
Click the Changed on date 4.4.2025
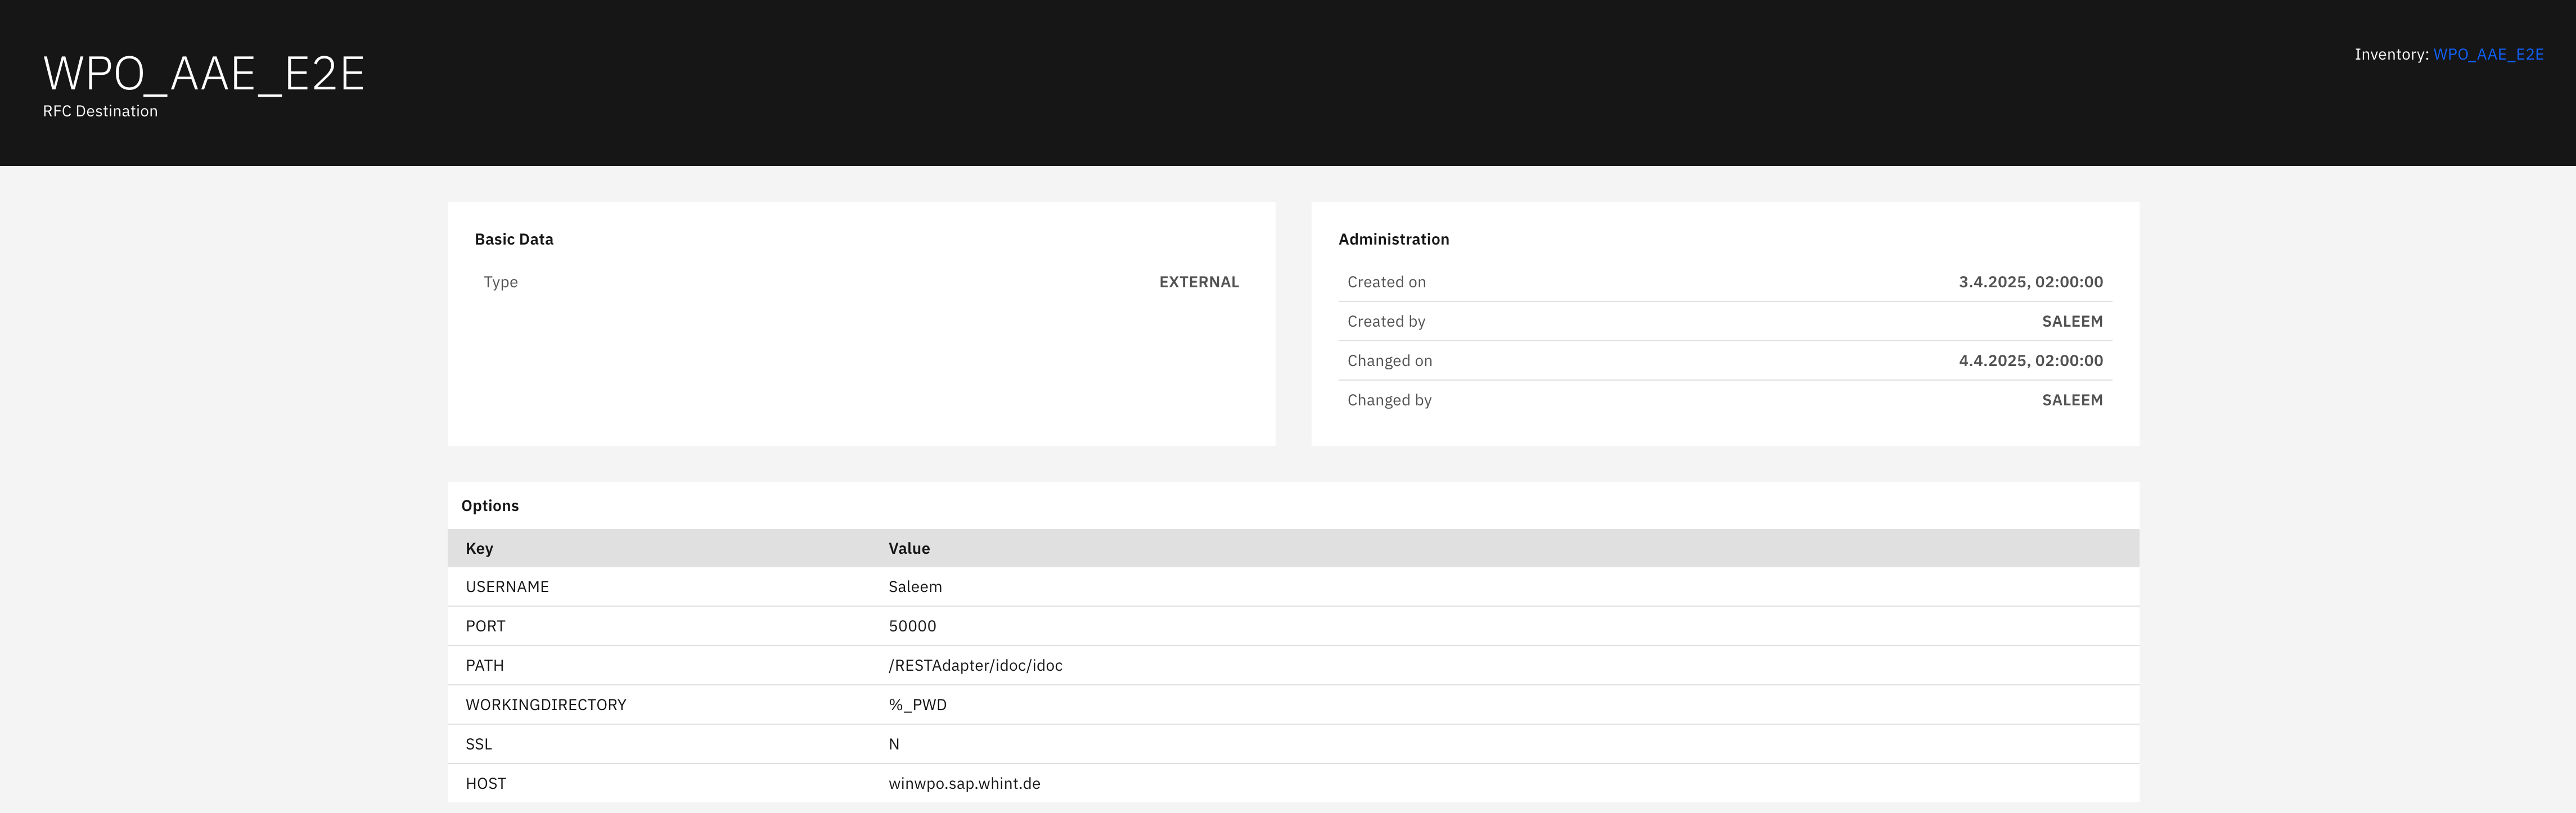click(2029, 360)
